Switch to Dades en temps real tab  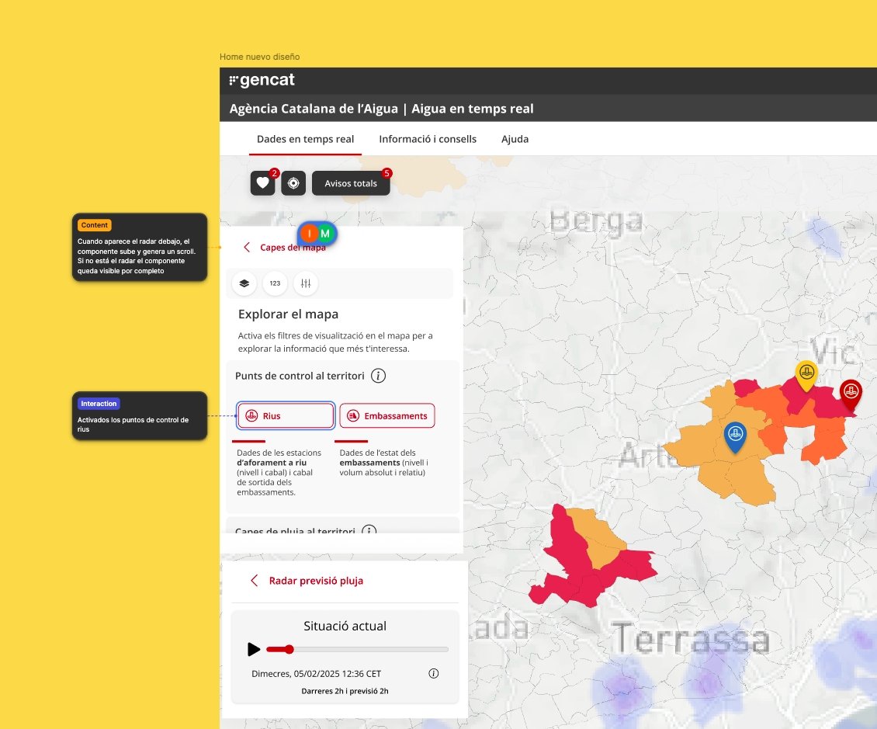305,139
